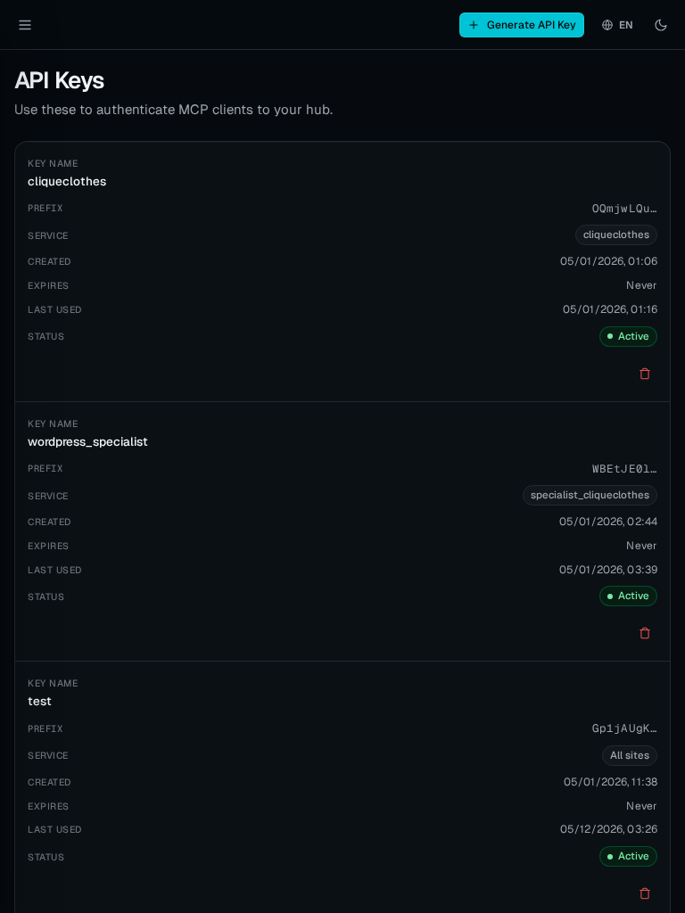The image size is (685, 913).
Task: Open the EN language selector
Action: point(617,25)
